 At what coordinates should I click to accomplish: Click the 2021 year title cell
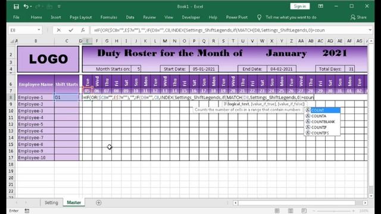(335, 53)
